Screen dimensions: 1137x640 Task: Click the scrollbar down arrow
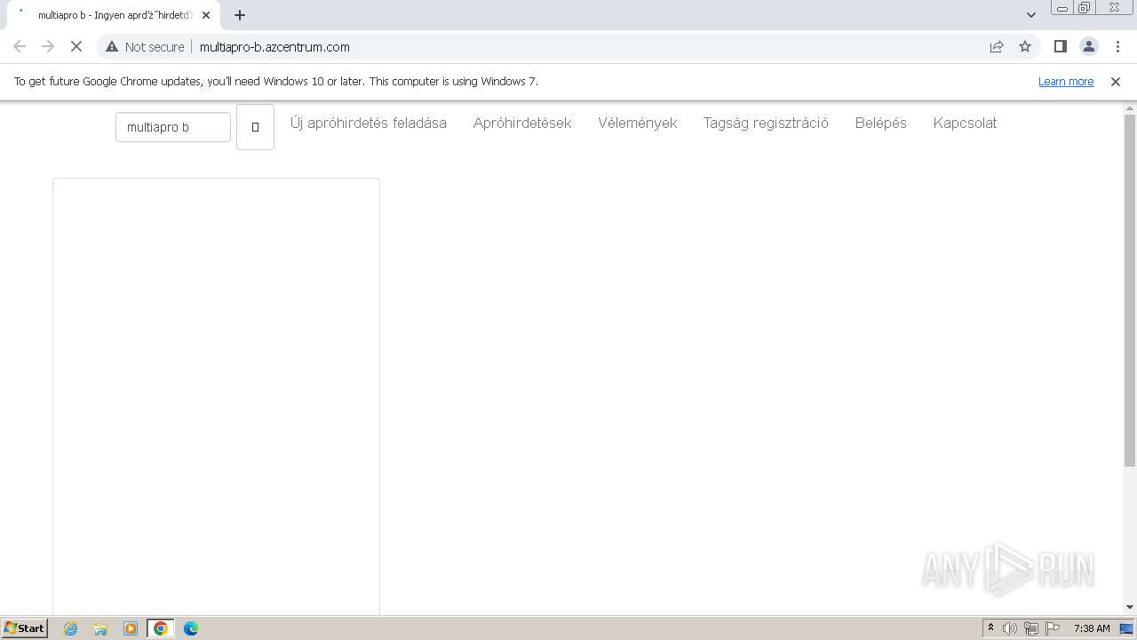[1130, 607]
